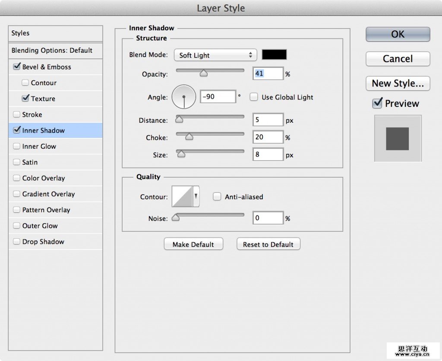This screenshot has width=442, height=361.
Task: Open the Blend Mode dropdown
Action: (215, 55)
